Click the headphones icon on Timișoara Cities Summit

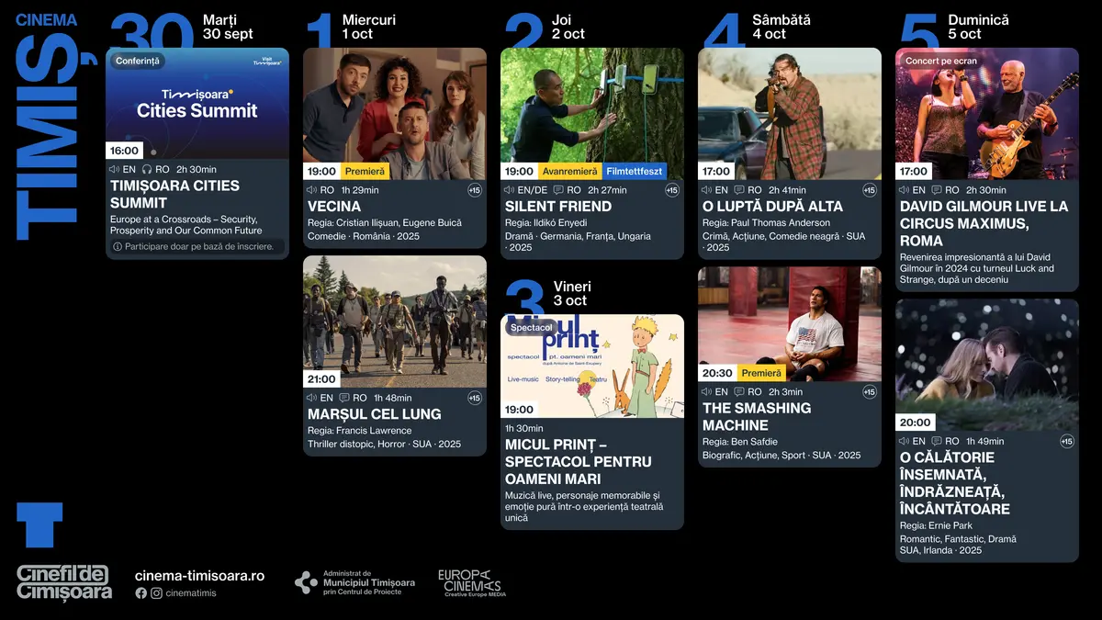click(146, 169)
